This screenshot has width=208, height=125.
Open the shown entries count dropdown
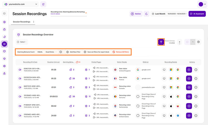coord(179,42)
